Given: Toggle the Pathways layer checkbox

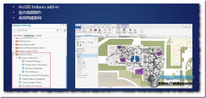Looking at the screenshot, I should click(x=78, y=53).
